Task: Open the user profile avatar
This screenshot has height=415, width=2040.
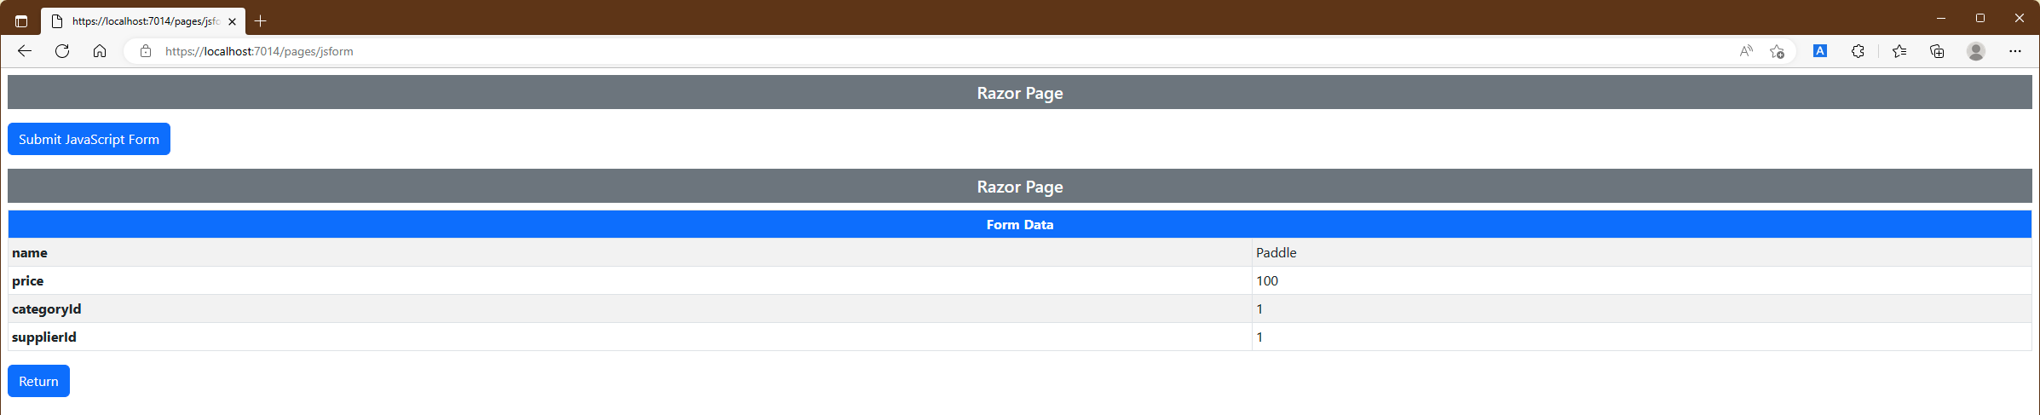Action: coord(1976,51)
